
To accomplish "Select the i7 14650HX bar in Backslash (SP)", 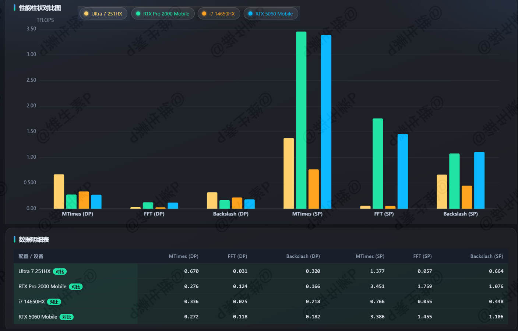I will click(467, 197).
